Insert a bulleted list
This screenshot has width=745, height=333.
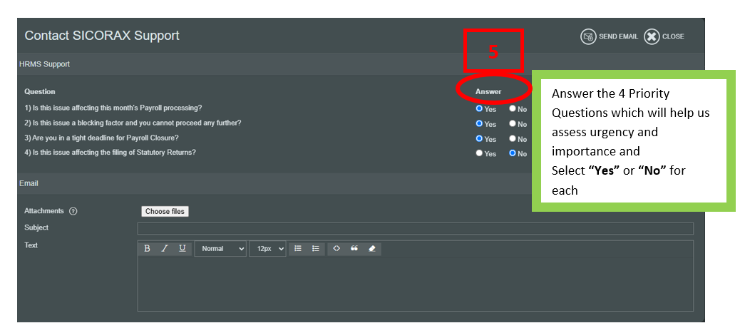coord(316,248)
